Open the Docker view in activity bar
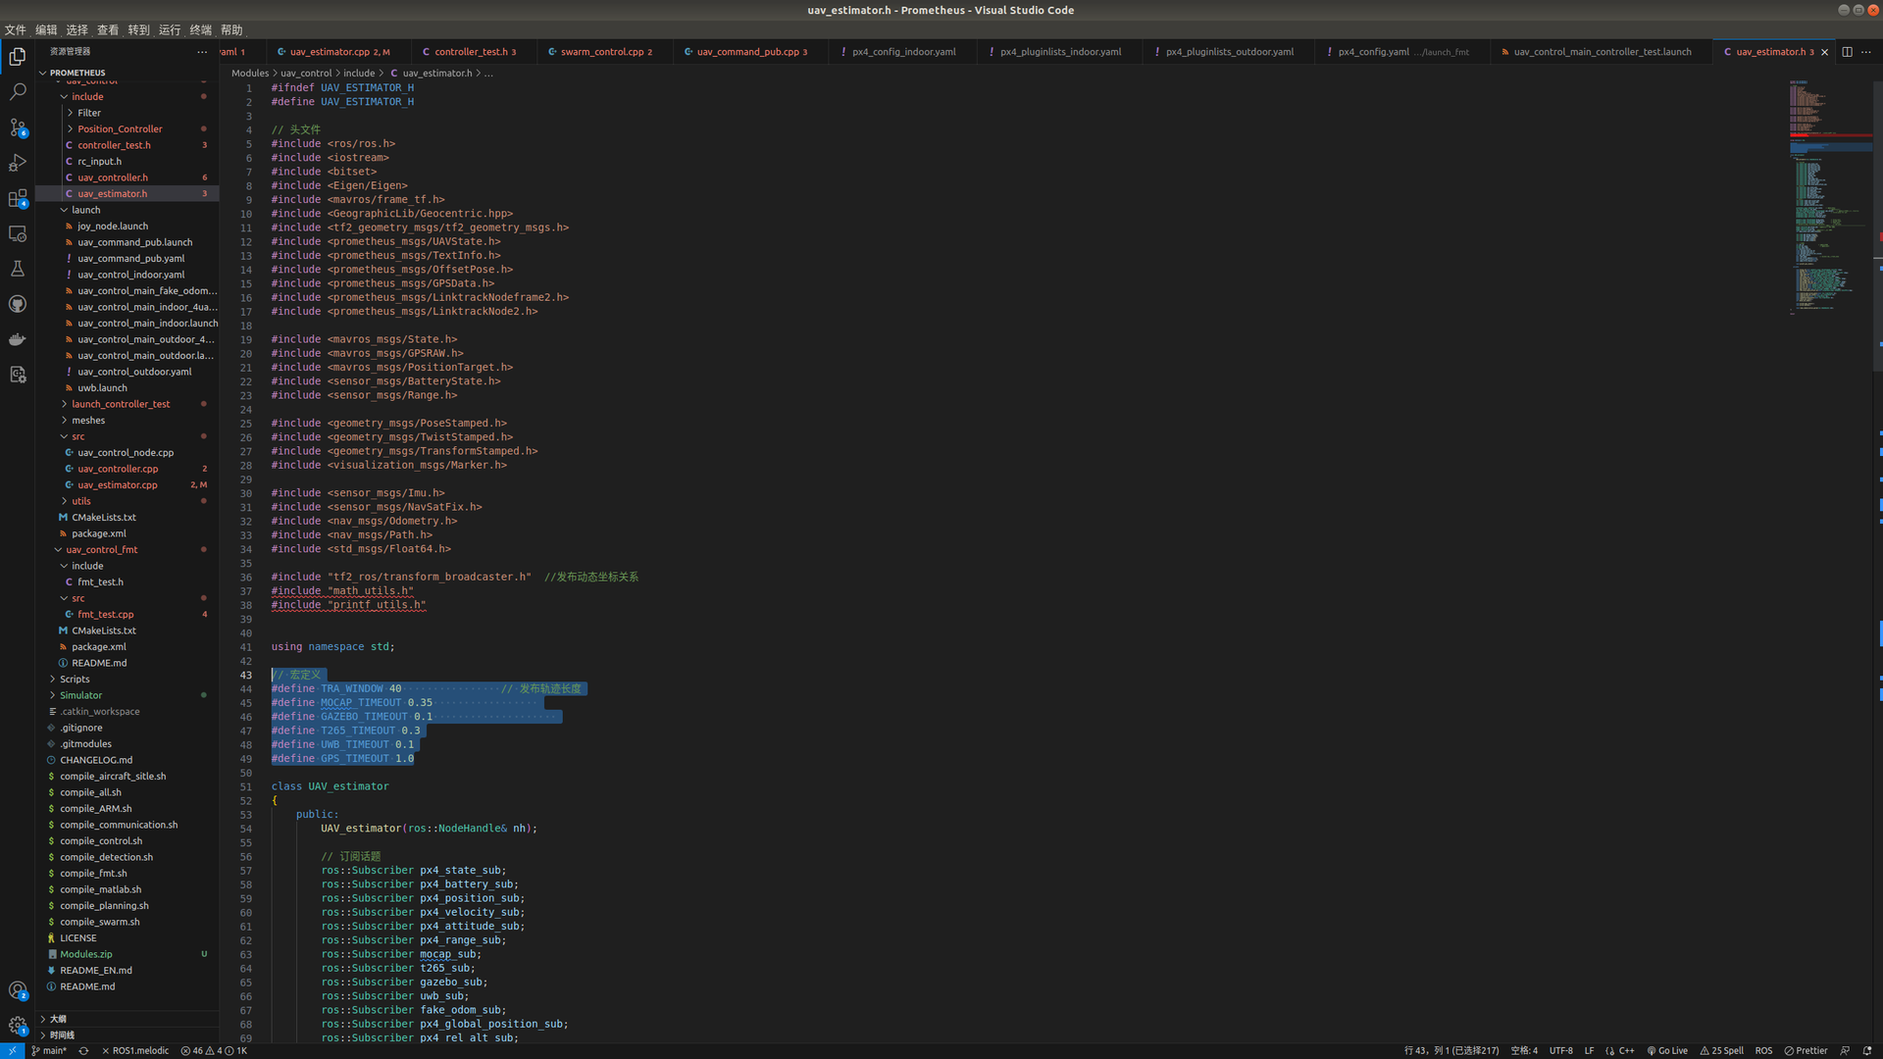This screenshot has height=1059, width=1883. pos(18,339)
